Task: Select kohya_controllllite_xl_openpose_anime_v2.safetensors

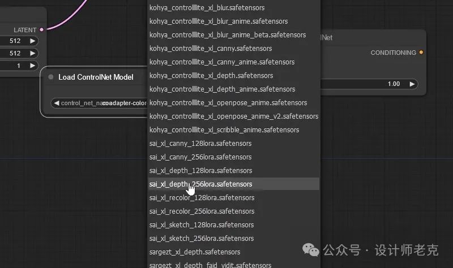Action: (233, 116)
